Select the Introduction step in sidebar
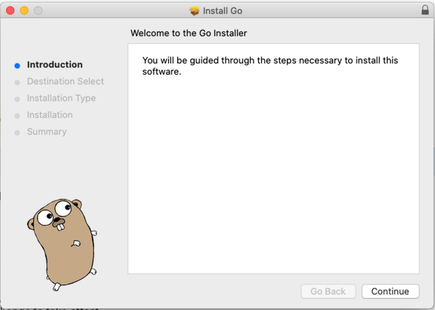Screen dimensions: 435x310 [54, 65]
